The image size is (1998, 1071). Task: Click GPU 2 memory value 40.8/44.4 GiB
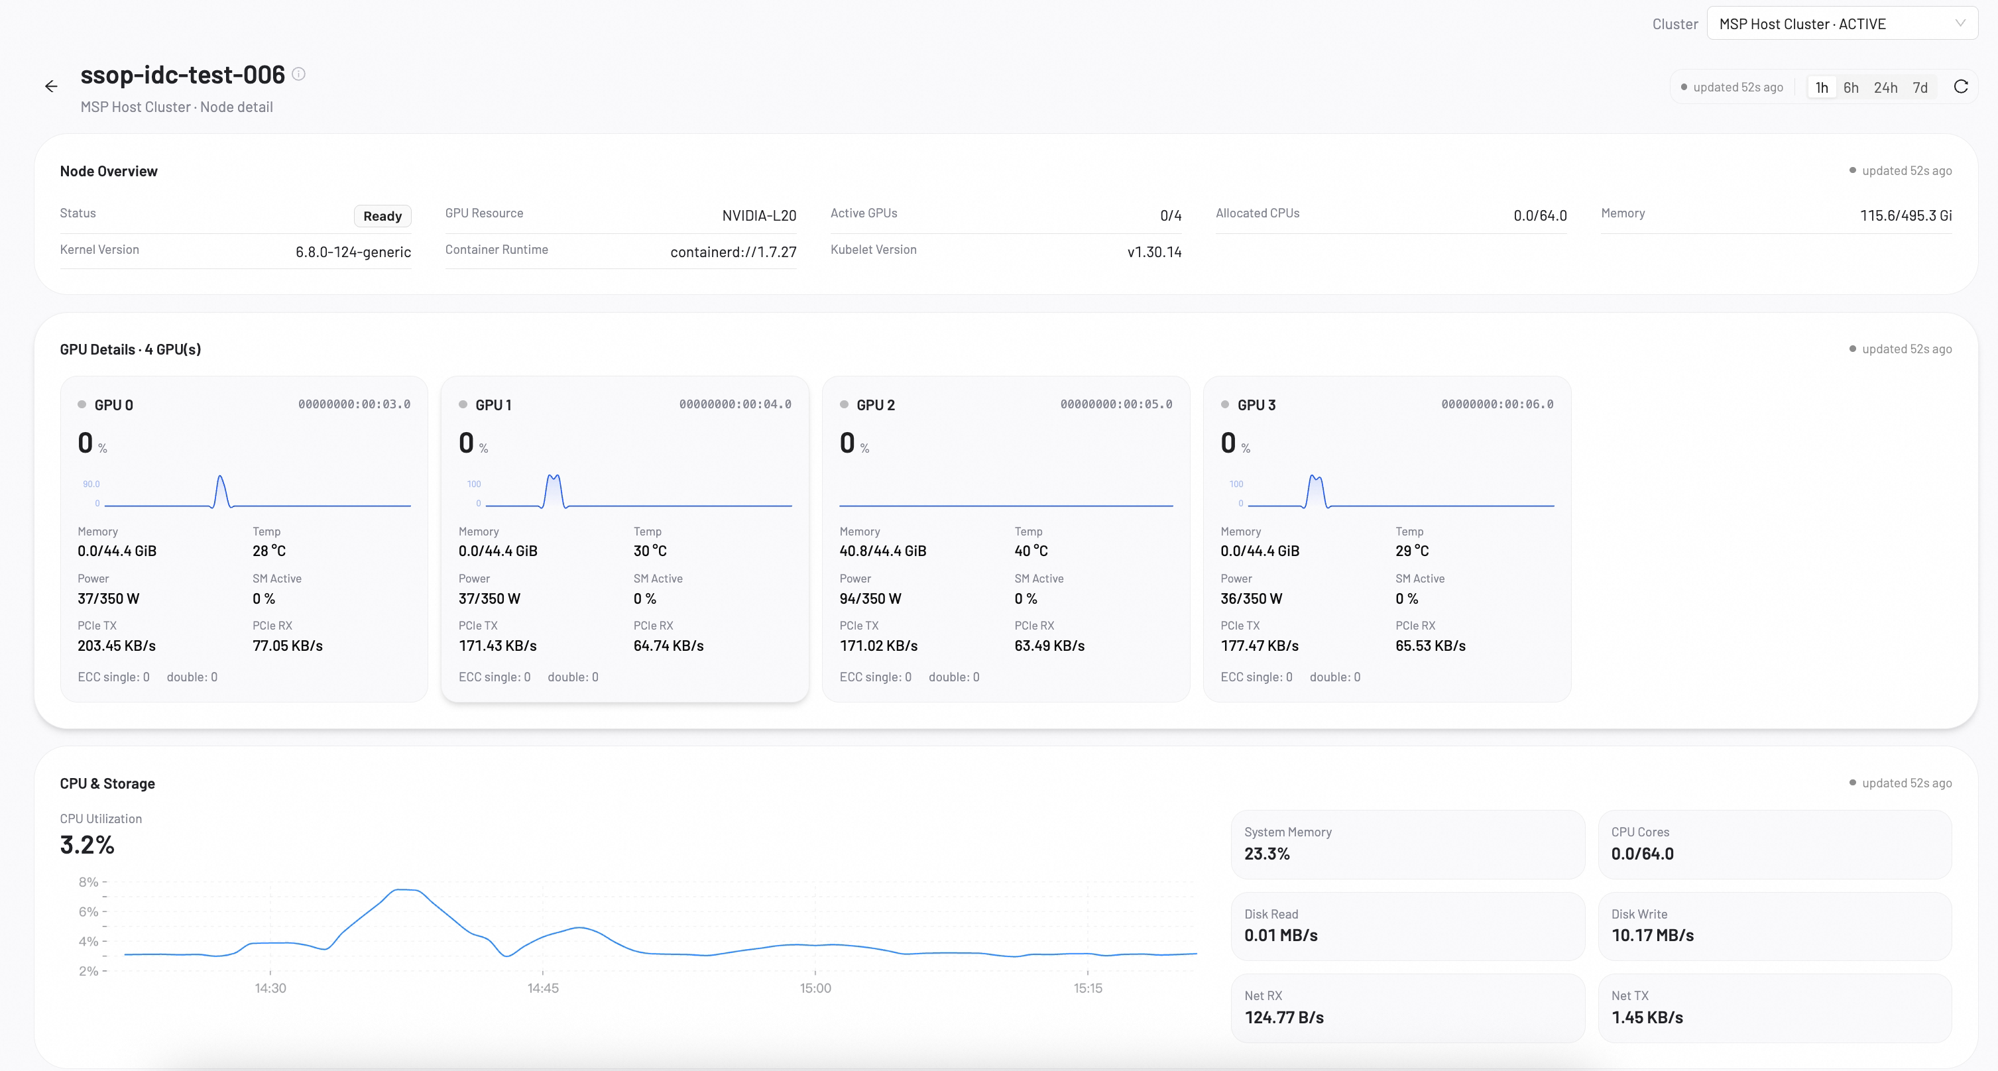882,551
